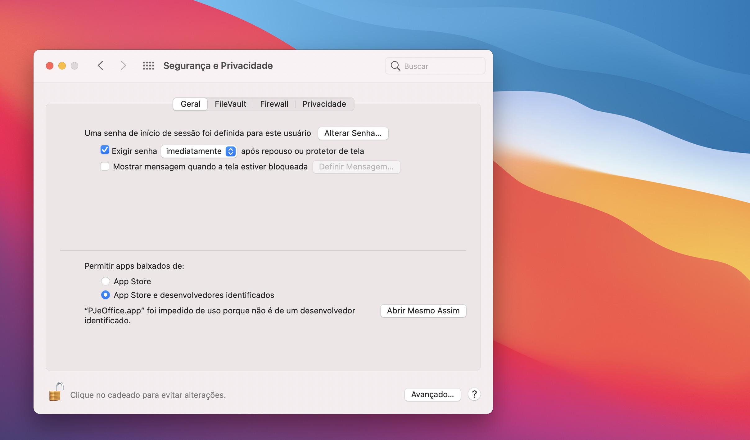The width and height of the screenshot is (750, 440).
Task: Click the back navigation arrow icon
Action: point(101,65)
